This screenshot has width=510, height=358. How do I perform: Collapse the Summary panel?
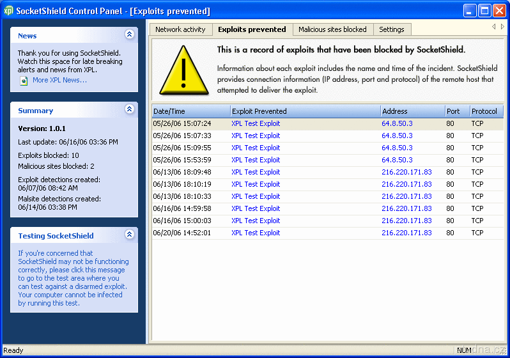tap(129, 110)
